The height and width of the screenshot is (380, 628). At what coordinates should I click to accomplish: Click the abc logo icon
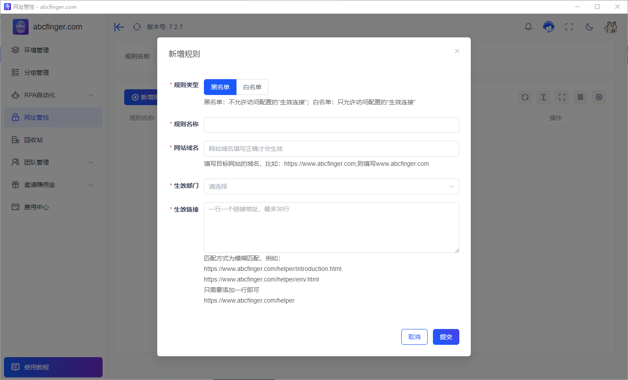point(21,27)
